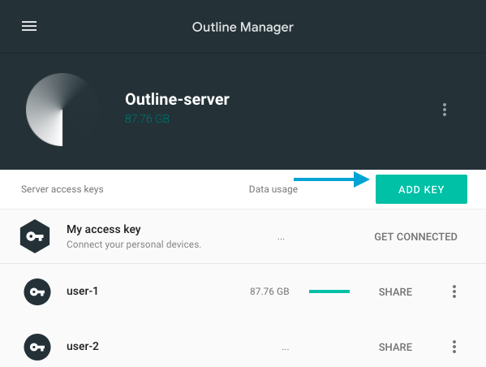Click the green 87.76 GB server total
Screen dimensions: 486x367
tap(147, 119)
